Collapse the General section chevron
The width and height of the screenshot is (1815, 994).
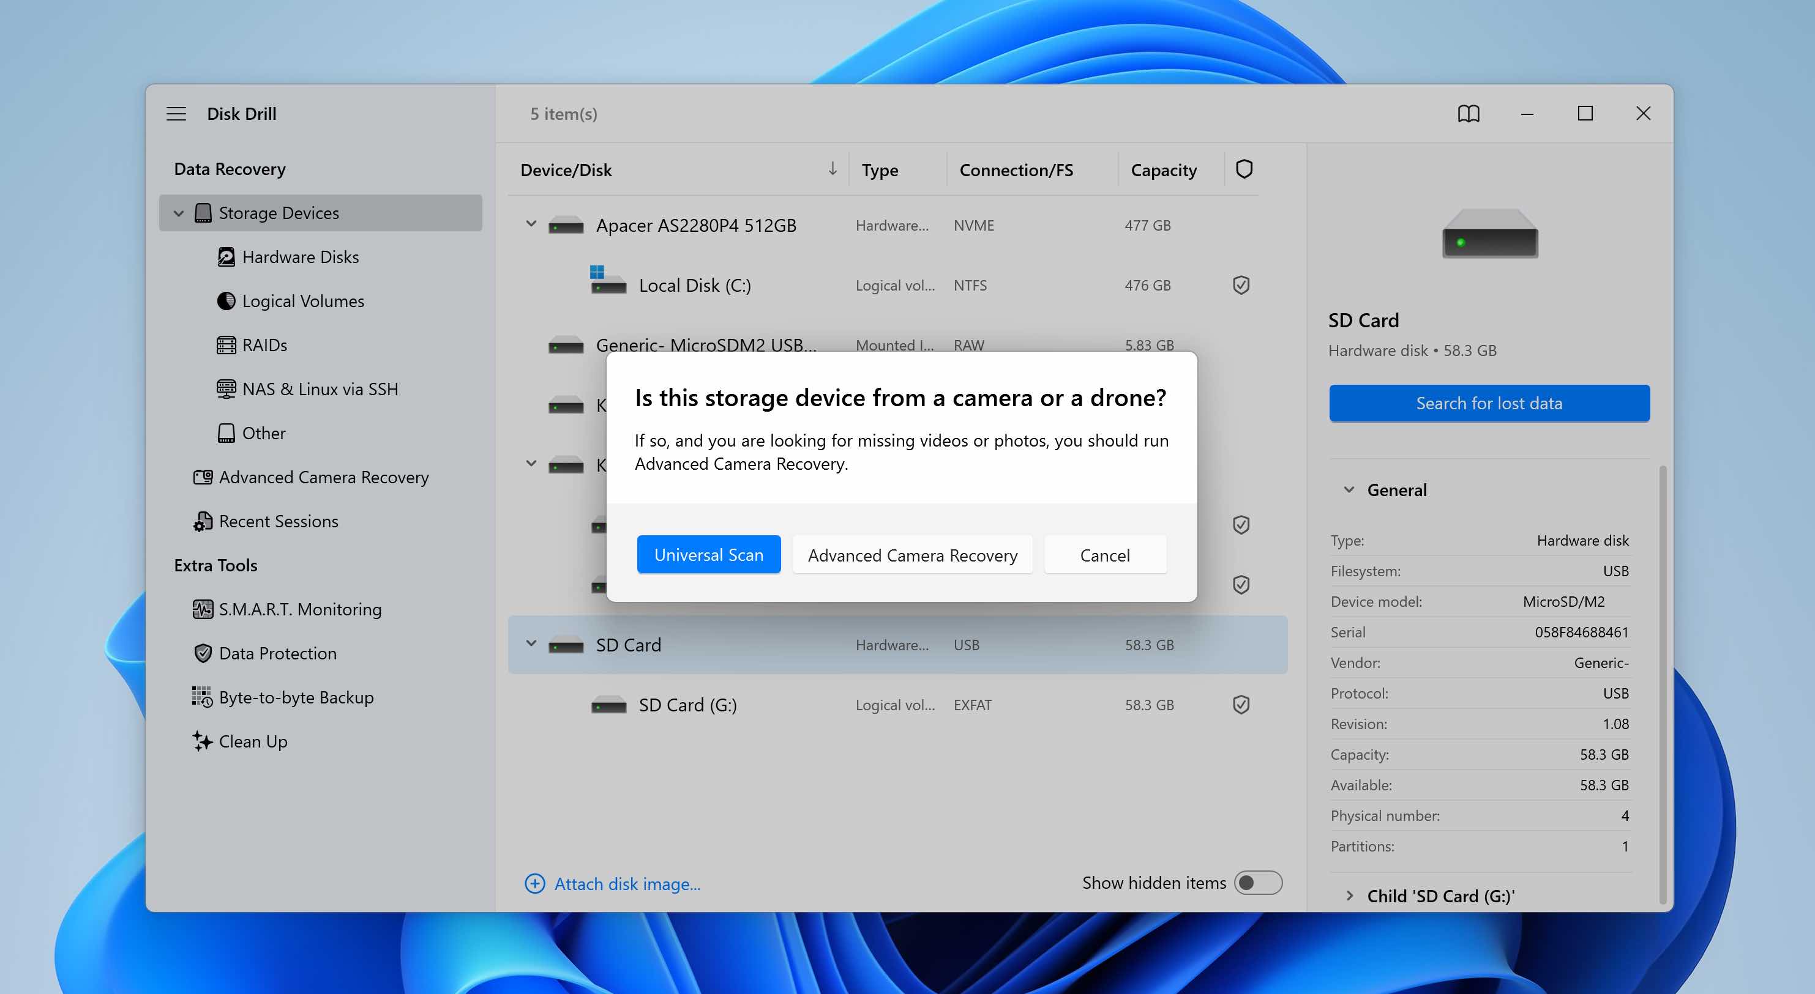click(1349, 489)
